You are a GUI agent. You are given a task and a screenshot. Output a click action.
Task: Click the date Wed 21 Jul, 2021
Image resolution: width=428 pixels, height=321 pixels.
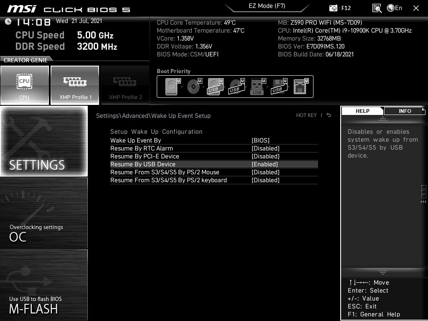click(x=79, y=21)
